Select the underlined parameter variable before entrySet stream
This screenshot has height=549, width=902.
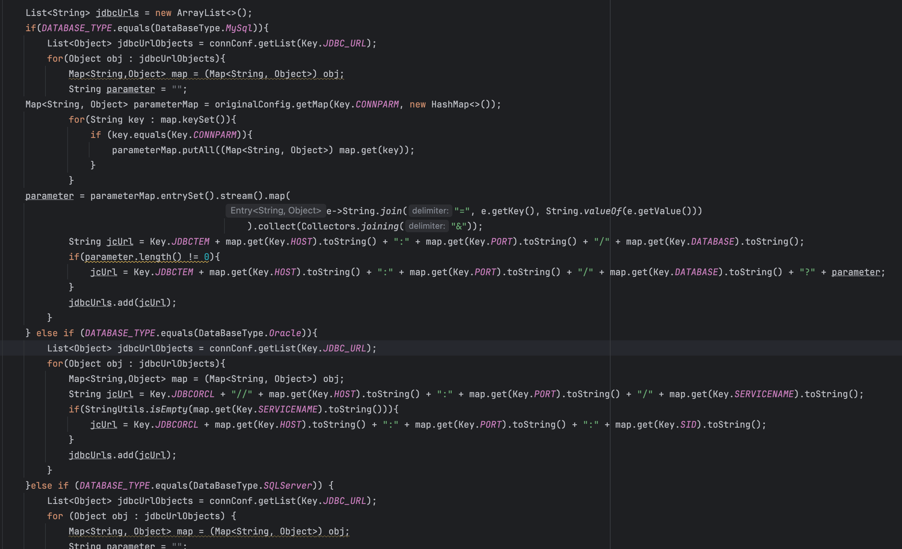pos(49,196)
